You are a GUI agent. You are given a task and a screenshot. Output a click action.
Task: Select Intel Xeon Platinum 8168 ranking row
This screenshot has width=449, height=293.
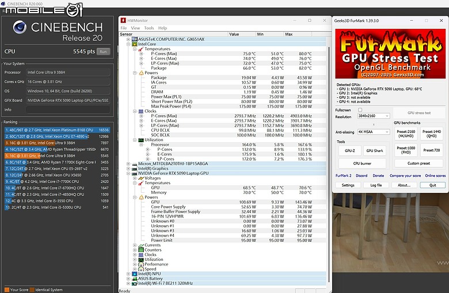(57, 130)
